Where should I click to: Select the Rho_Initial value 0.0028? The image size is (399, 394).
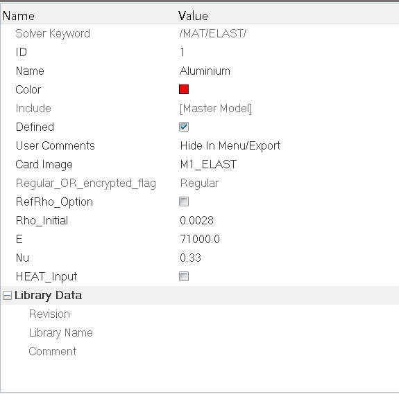[x=196, y=220]
